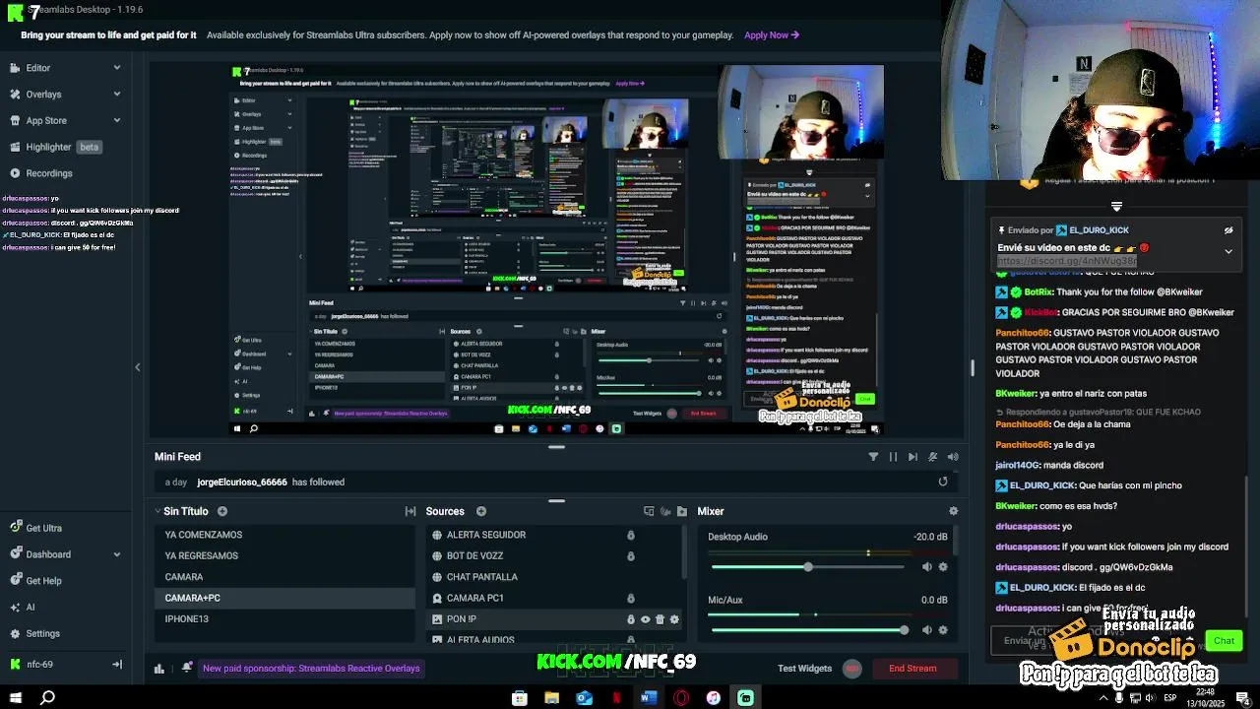The width and height of the screenshot is (1260, 709).
Task: Refresh the Mini Feed events list
Action: tap(943, 482)
